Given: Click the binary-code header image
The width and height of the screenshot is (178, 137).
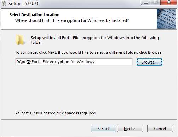Looking at the screenshot, I should (166, 19).
